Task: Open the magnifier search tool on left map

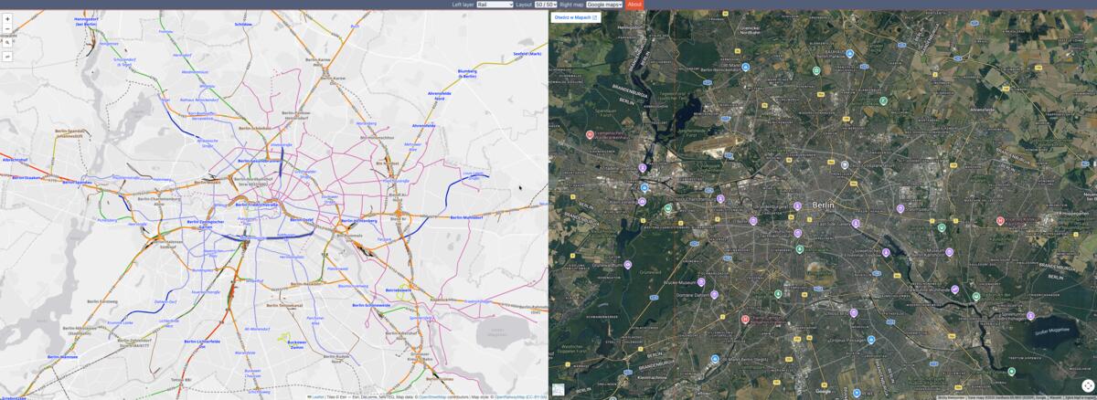Action: [7, 42]
